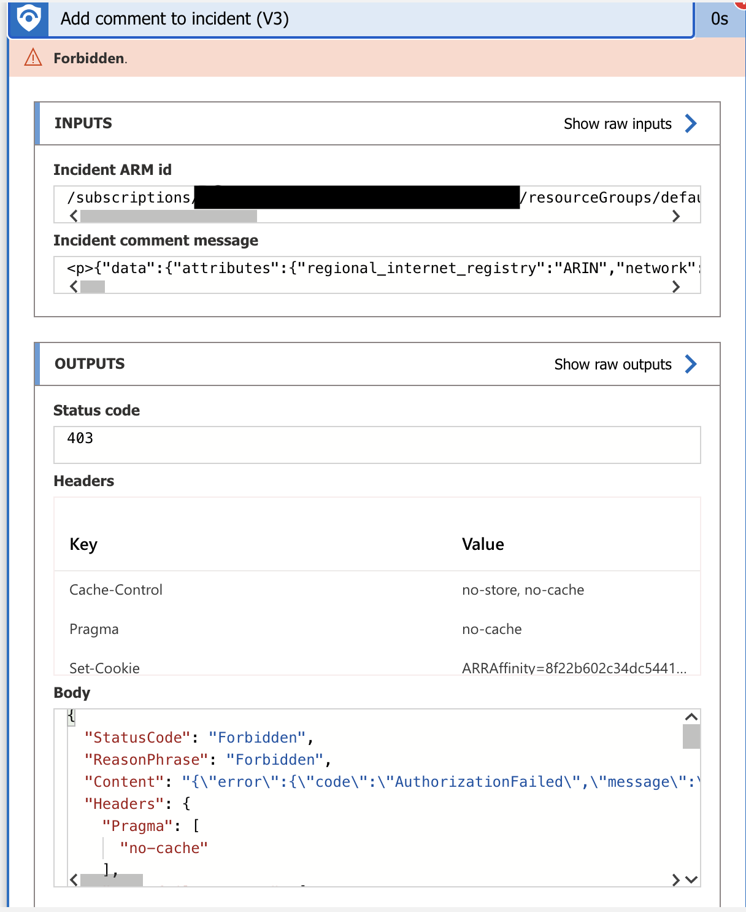Image resolution: width=746 pixels, height=912 pixels.
Task: Click the Forbidden error message text
Action: (90, 58)
